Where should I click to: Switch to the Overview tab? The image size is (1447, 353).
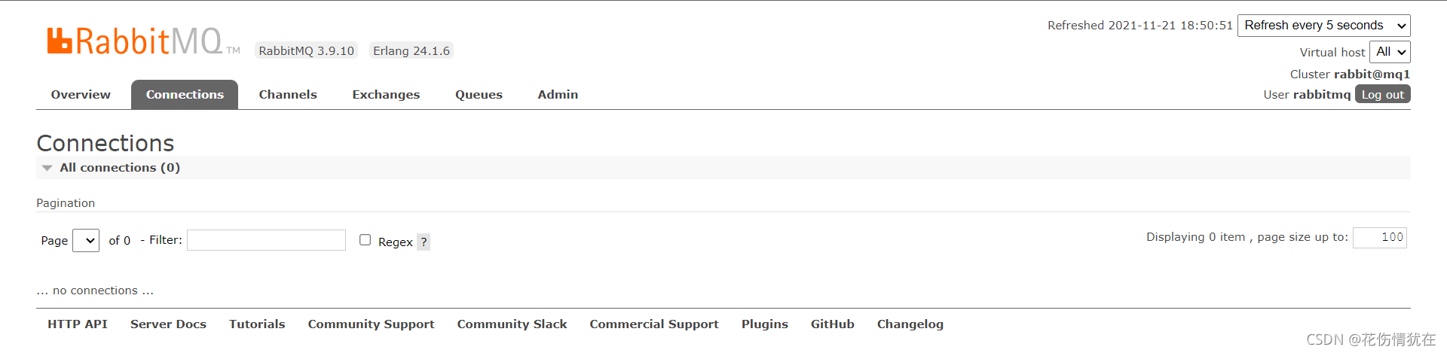81,95
